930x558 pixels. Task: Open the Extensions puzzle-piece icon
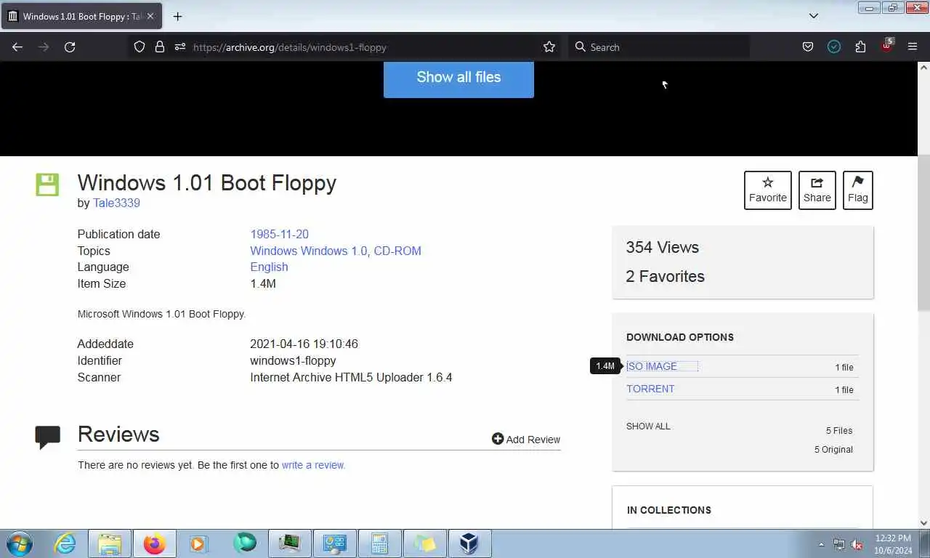[860, 47]
